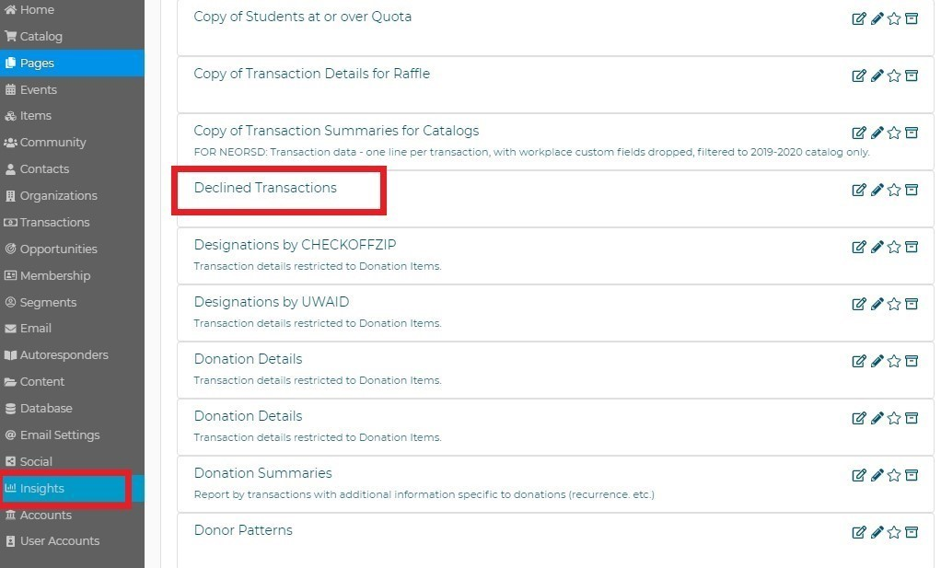Archive the Declined Transactions report
The image size is (941, 568).
click(x=912, y=190)
